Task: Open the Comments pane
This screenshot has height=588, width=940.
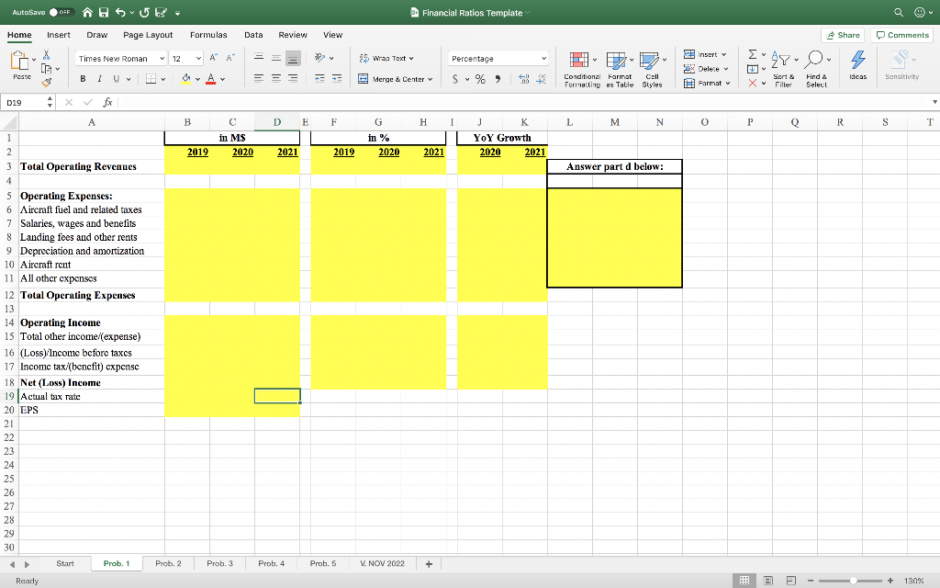Action: tap(902, 35)
